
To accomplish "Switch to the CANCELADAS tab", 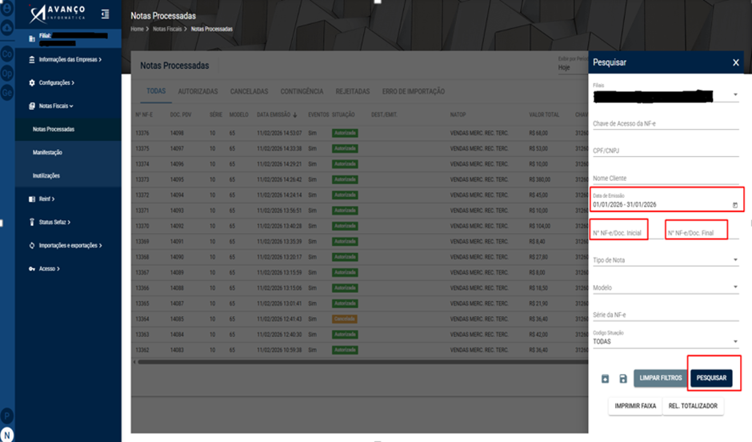I will (x=249, y=91).
